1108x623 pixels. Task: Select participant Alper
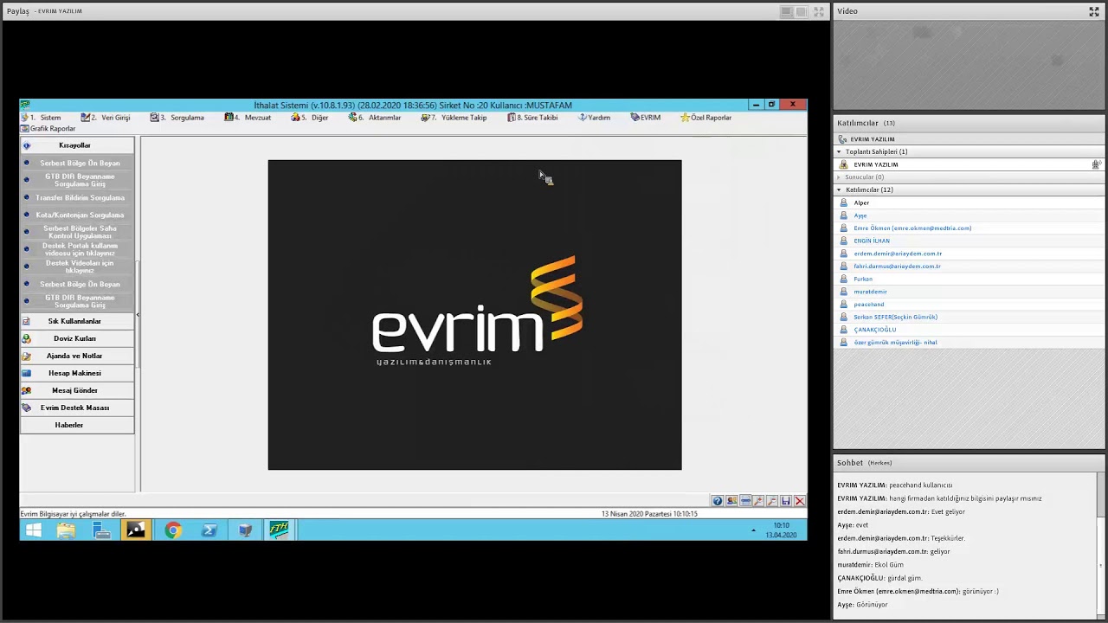tap(968, 202)
